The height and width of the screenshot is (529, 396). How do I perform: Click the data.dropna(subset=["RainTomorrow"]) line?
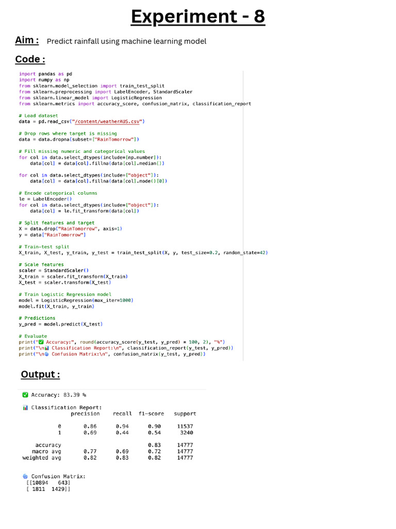[x=79, y=139]
